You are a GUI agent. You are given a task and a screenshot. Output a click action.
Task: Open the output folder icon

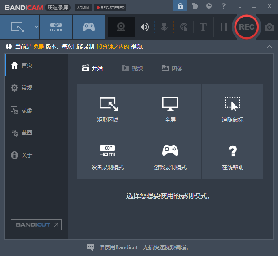(x=195, y=6)
